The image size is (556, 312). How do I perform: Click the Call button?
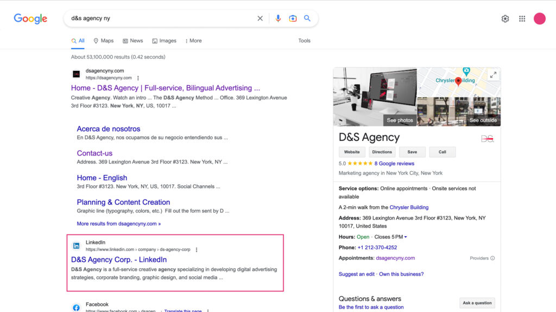pos(442,152)
